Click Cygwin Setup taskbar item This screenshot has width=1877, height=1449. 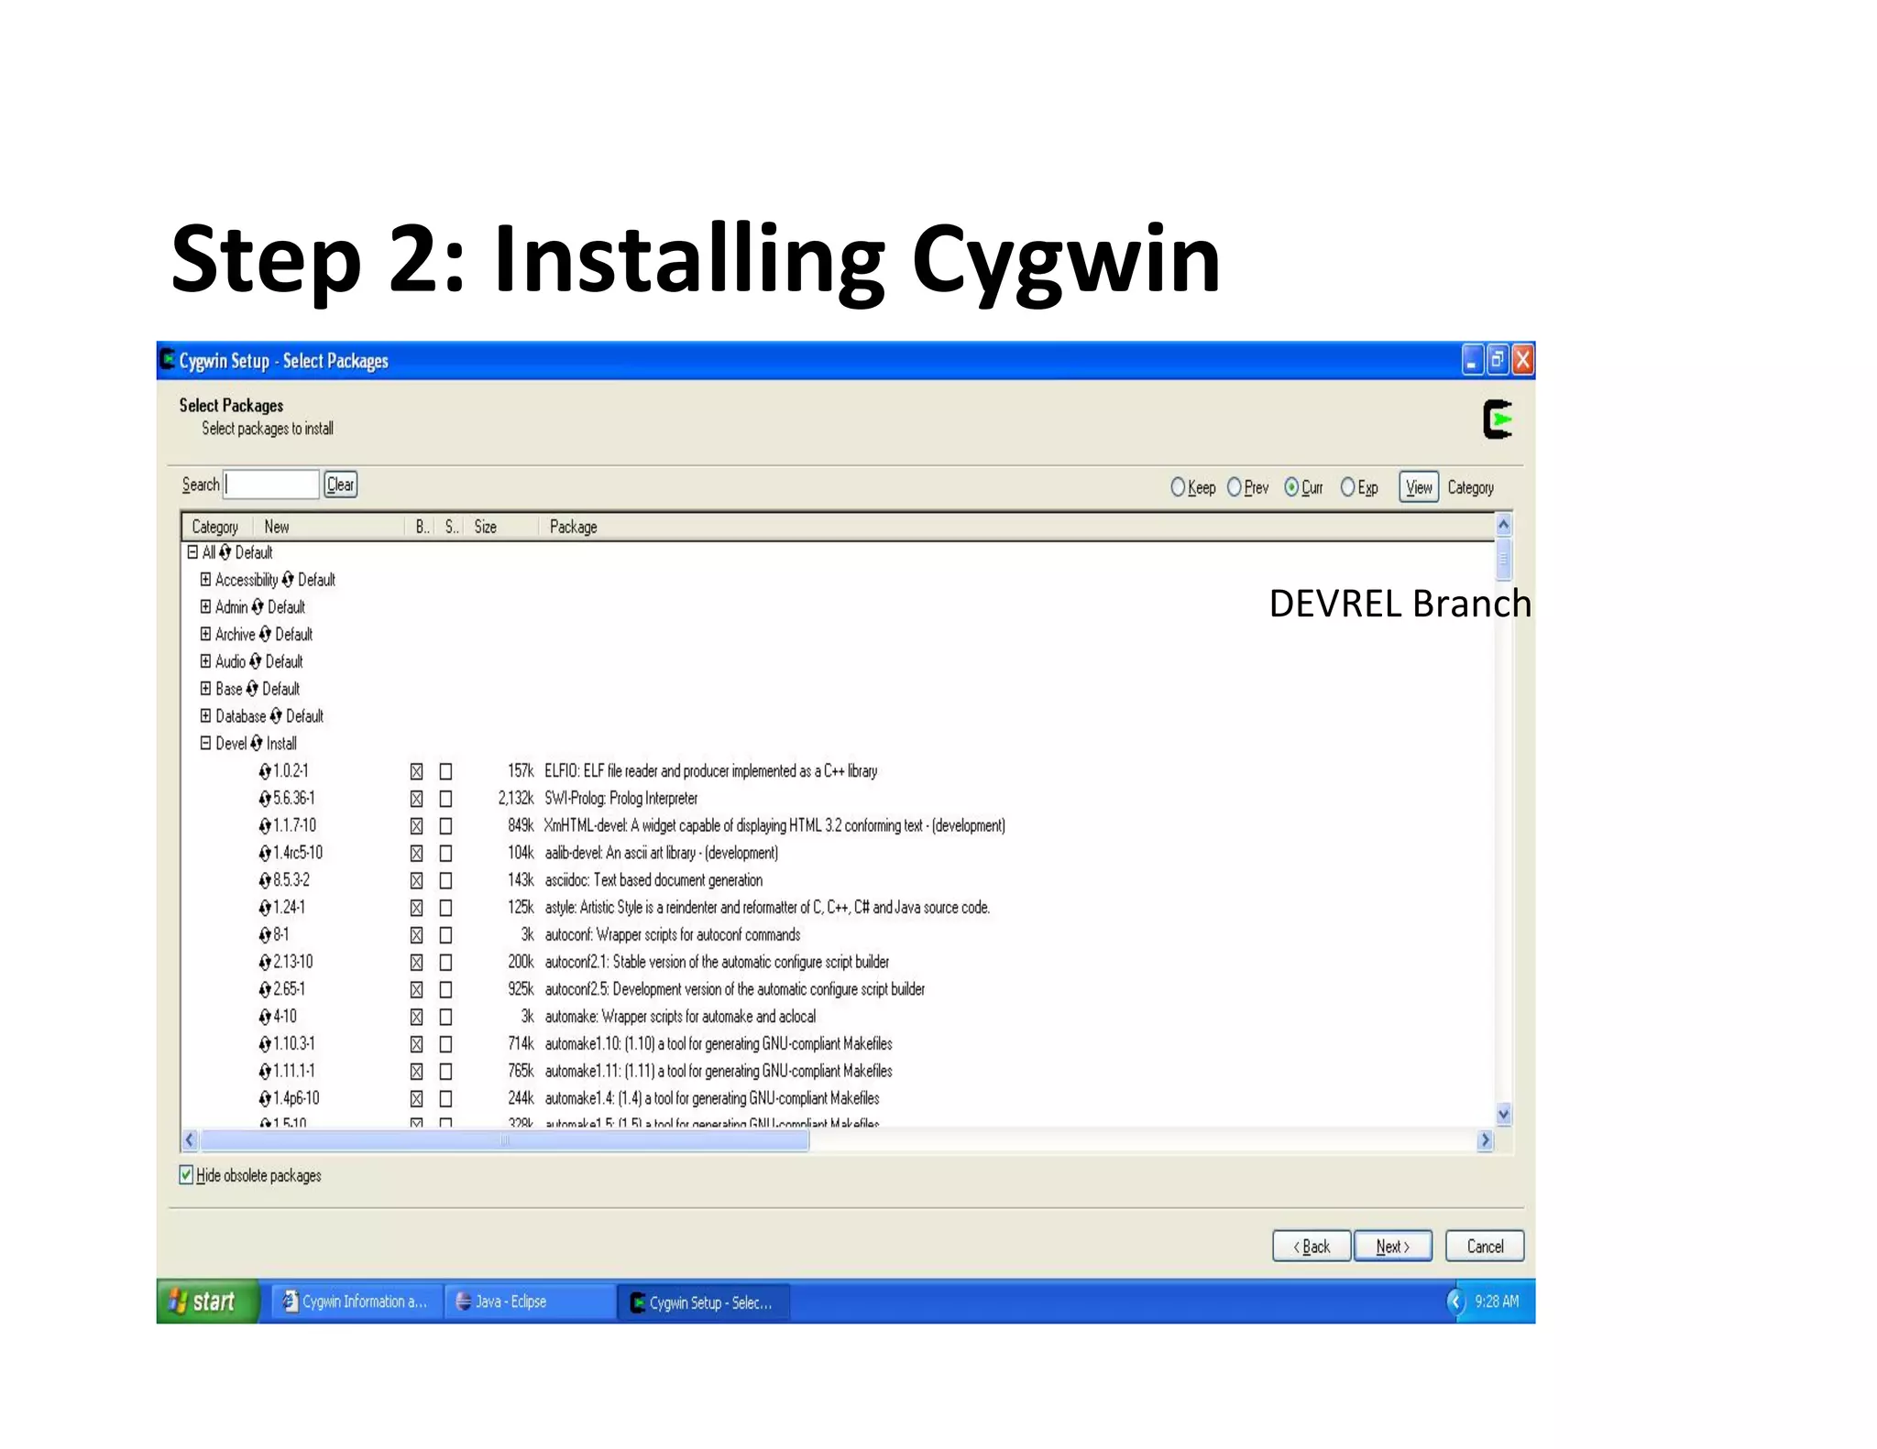coord(702,1302)
